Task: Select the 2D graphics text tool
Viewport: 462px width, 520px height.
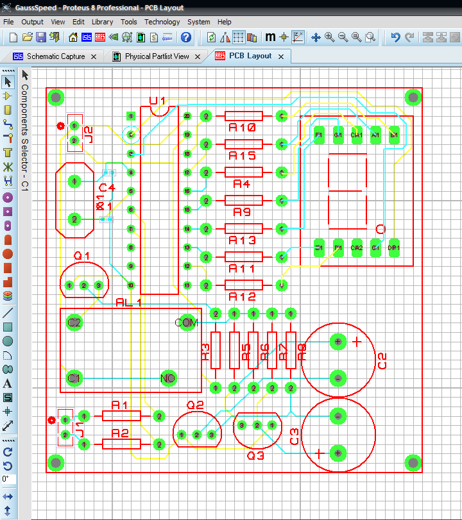Action: [x=8, y=383]
